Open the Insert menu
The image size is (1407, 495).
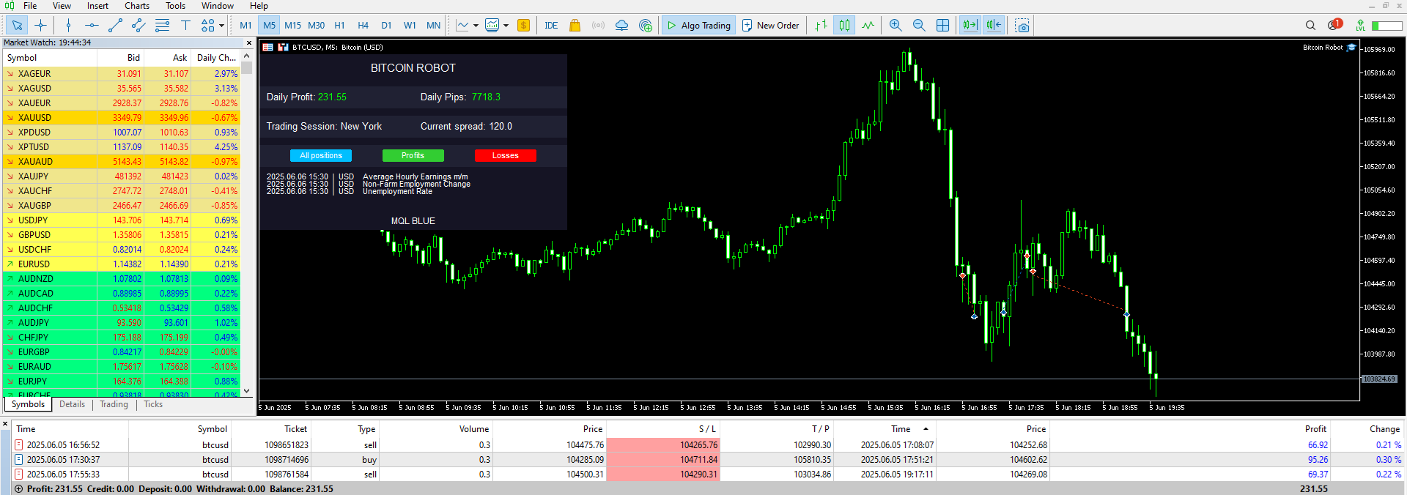click(x=97, y=6)
